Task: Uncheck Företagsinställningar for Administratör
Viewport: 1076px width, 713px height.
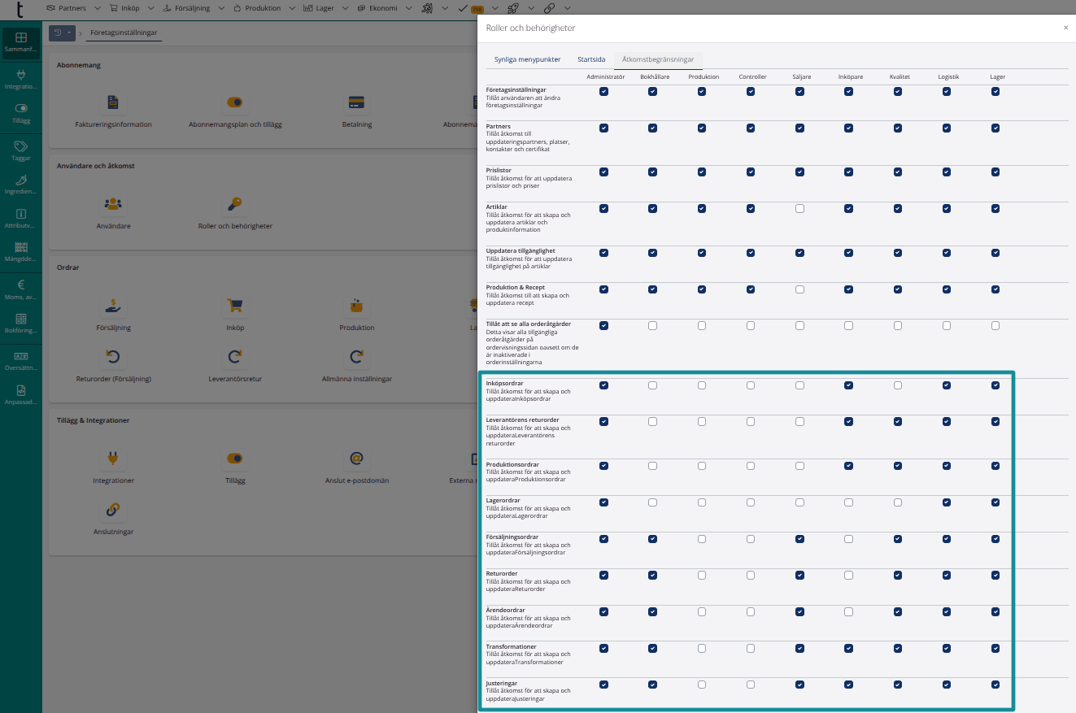Action: pyautogui.click(x=603, y=92)
